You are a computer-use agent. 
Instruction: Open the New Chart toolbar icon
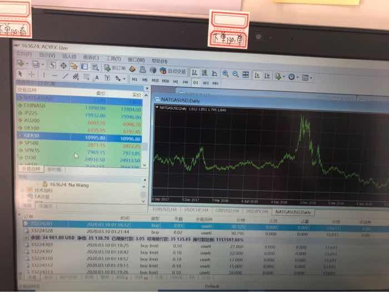(21, 63)
